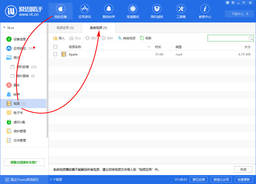Screen dimensions: 256x184
Task: Uncheck 阻止iTunes自动运行 checkbox
Action: click(x=7, y=179)
